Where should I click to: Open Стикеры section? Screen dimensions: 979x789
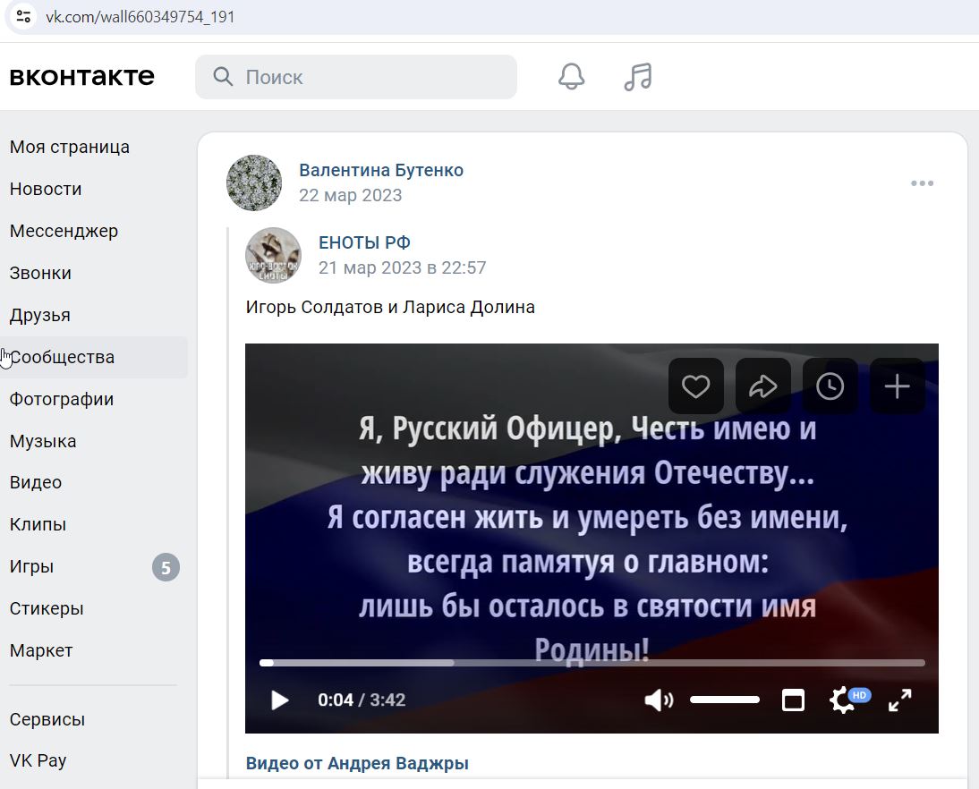tap(47, 608)
